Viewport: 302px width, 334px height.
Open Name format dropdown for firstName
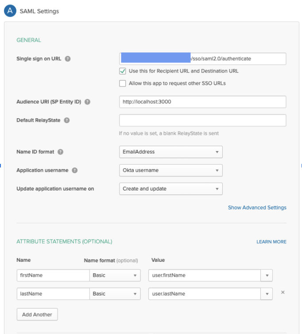pyautogui.click(x=115, y=276)
